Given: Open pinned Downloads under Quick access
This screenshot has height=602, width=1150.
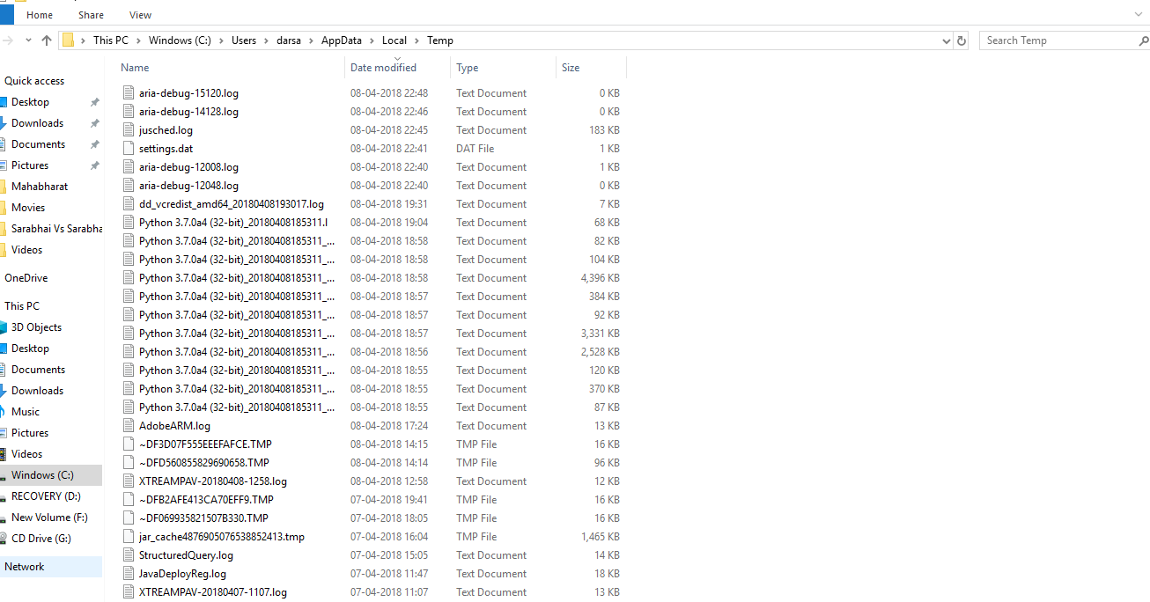Looking at the screenshot, I should [37, 123].
